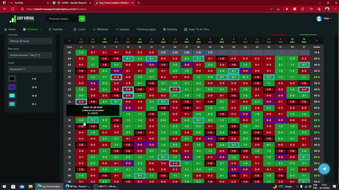
Task: Click the Dados column header
Action: [317, 47]
